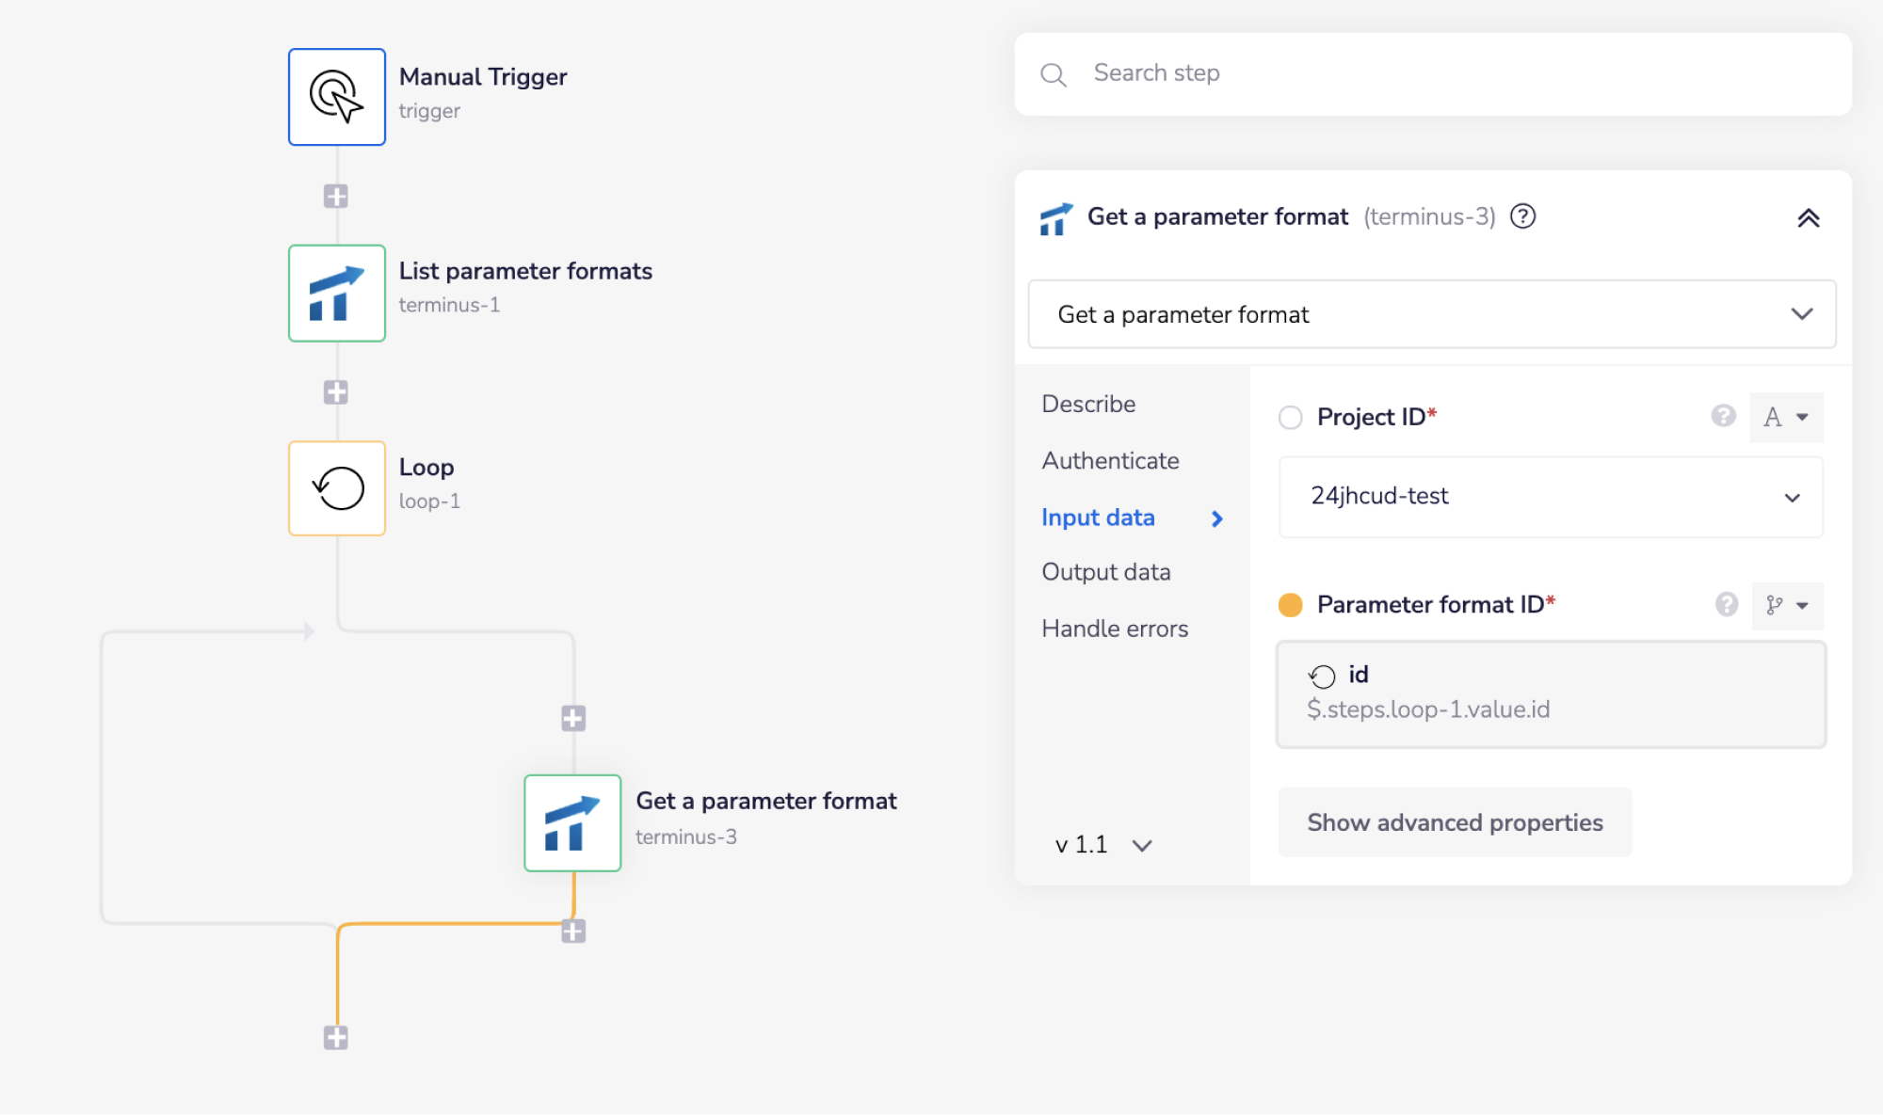Image resolution: width=1883 pixels, height=1115 pixels.
Task: Select the Loop step icon
Action: click(337, 488)
